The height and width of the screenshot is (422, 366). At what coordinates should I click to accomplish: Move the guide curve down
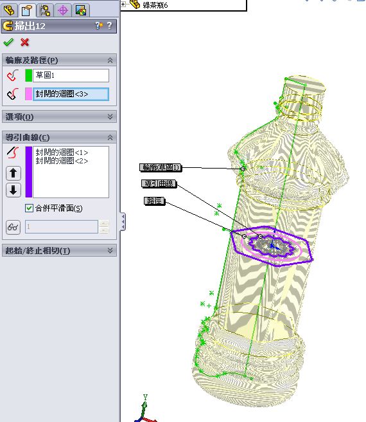coord(13,190)
